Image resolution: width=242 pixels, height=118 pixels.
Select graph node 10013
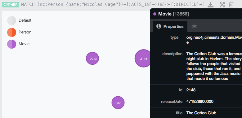point(92,59)
